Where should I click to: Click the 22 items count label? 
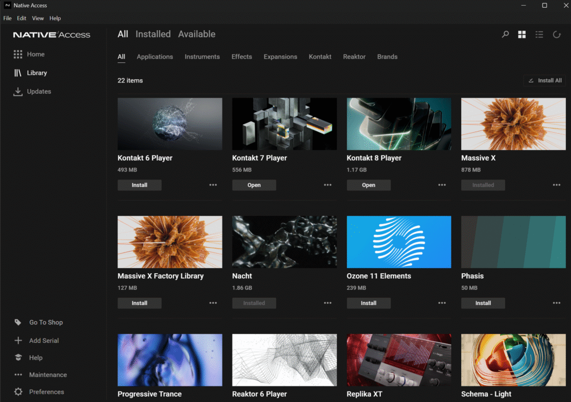(130, 80)
